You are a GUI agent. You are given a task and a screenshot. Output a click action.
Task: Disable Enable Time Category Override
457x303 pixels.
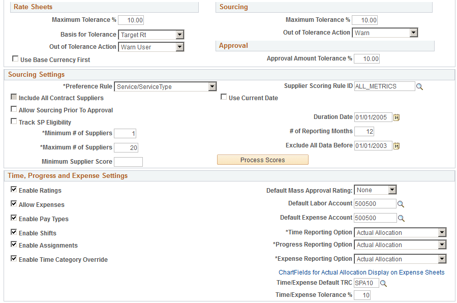pyautogui.click(x=13, y=258)
